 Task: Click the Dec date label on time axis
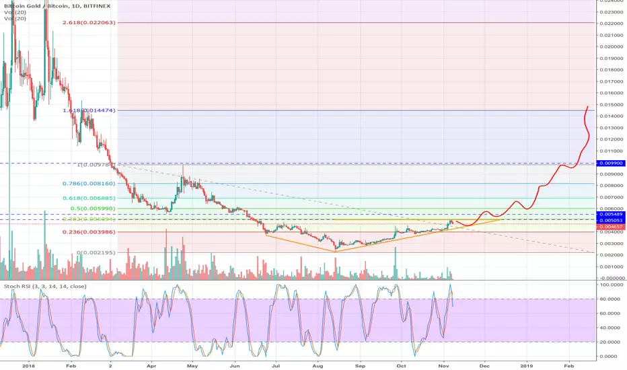(x=484, y=366)
